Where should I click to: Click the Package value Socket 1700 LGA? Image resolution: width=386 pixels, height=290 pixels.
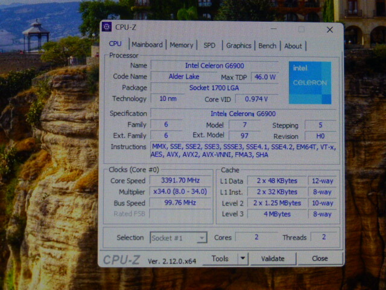click(x=214, y=88)
